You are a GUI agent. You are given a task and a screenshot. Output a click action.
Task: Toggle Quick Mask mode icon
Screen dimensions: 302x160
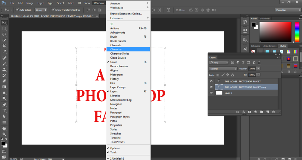(x=4, y=152)
